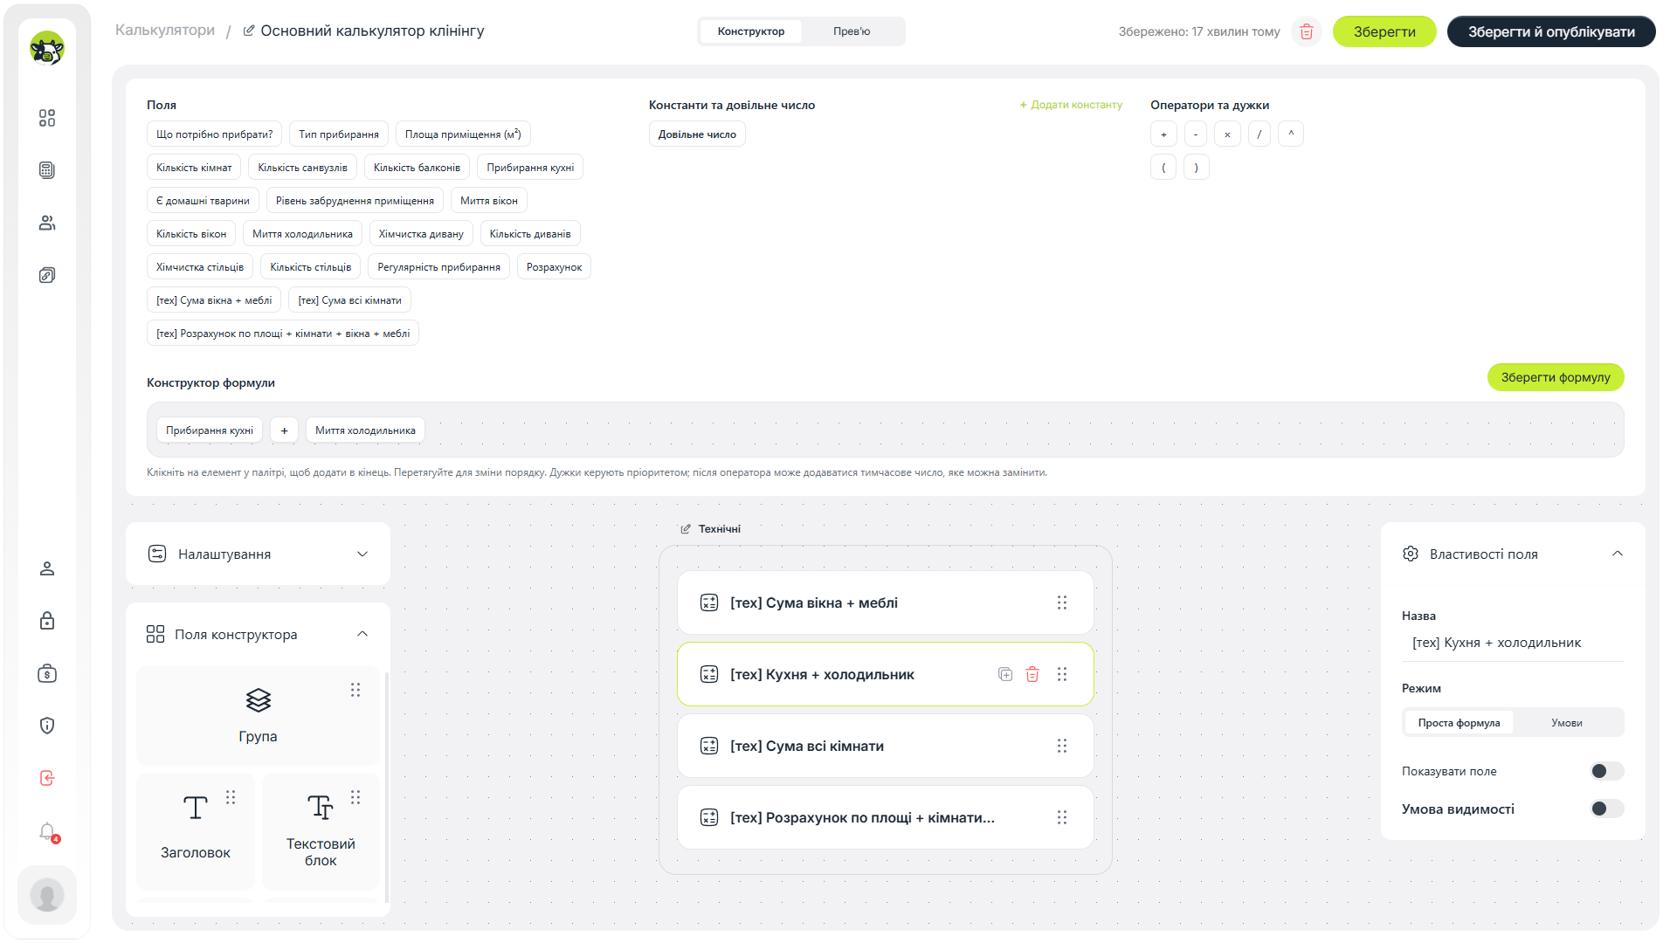Image resolution: width=1677 pixels, height=943 pixels.
Task: Switch to the Конструктор tab
Action: click(751, 31)
